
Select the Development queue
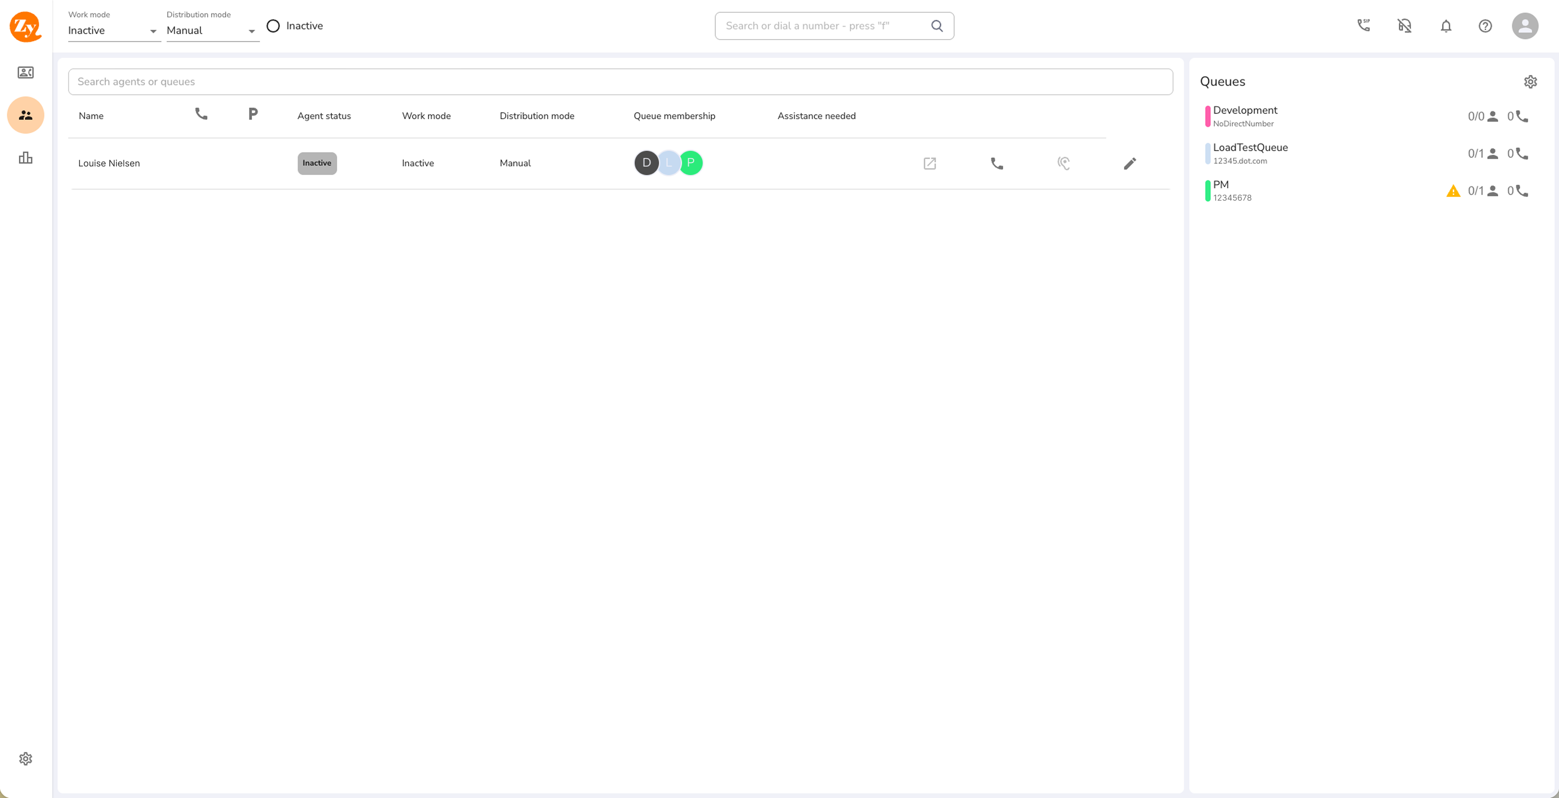[x=1245, y=116]
